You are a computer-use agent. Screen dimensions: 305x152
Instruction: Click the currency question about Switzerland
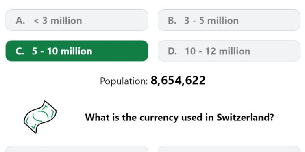179,117
